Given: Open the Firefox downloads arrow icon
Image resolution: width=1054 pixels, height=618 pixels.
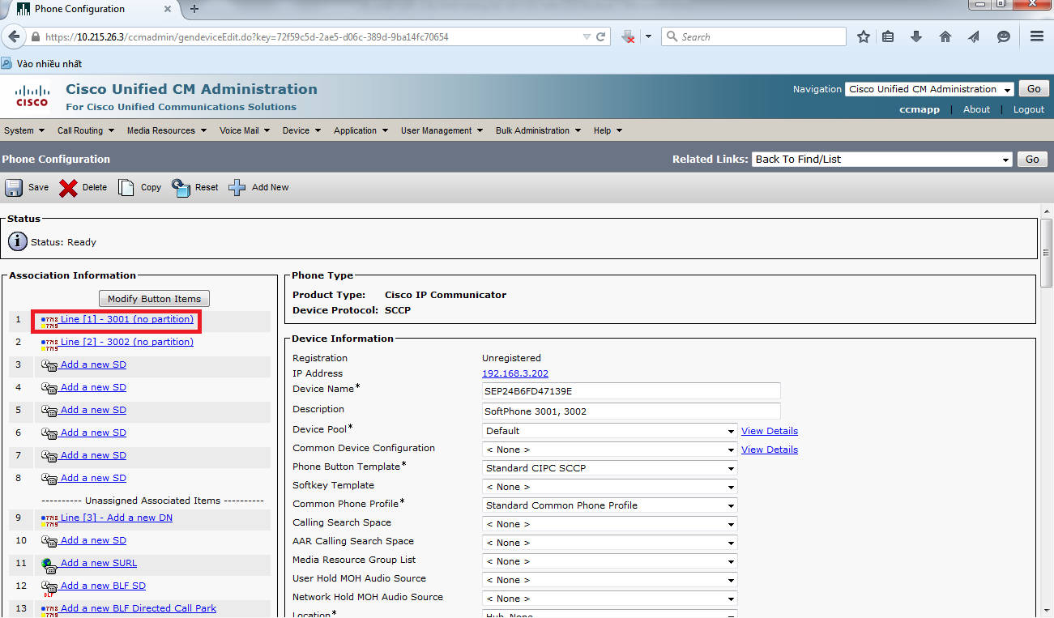Looking at the screenshot, I should pos(916,36).
